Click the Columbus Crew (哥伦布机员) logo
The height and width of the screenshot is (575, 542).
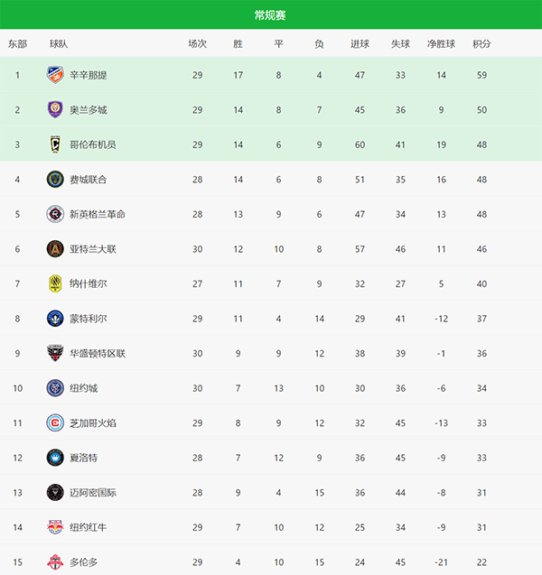coord(54,144)
